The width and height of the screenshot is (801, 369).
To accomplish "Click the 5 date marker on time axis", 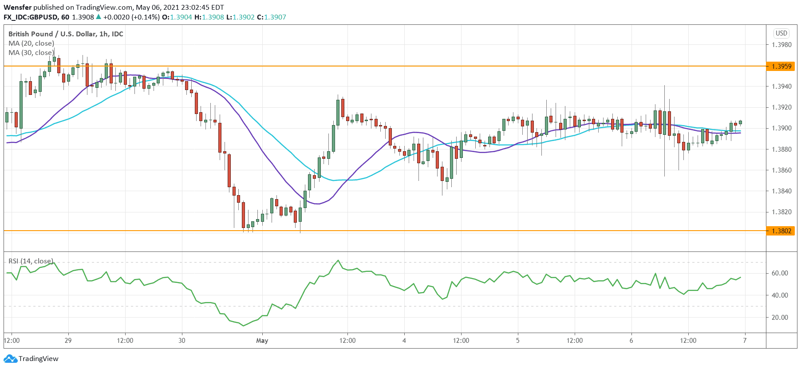I will click(517, 341).
